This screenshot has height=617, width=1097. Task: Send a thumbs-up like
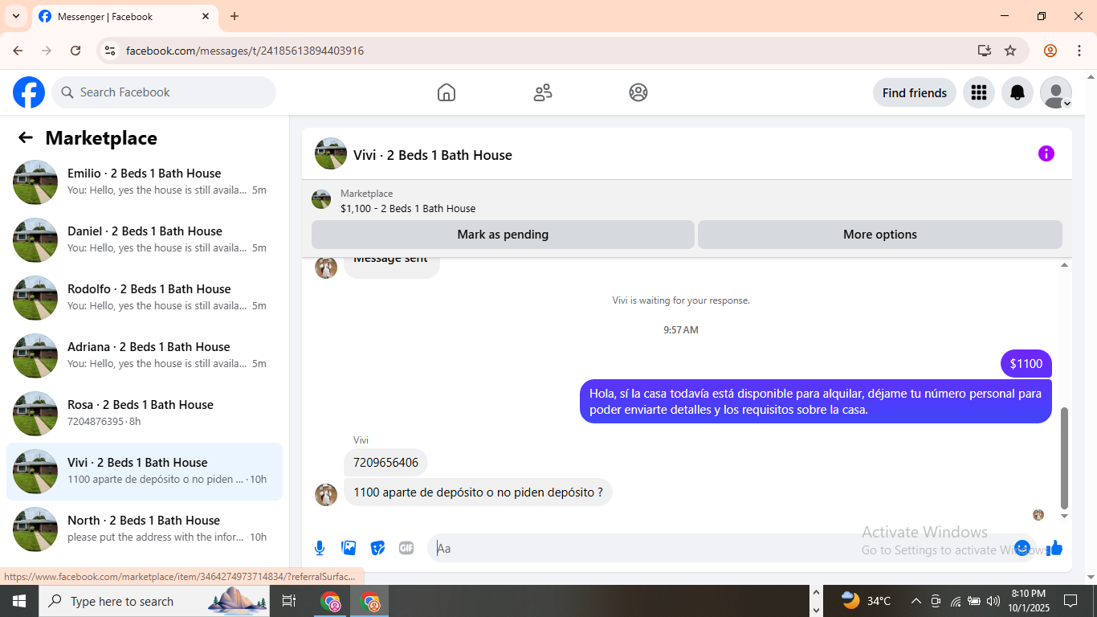pos(1054,548)
